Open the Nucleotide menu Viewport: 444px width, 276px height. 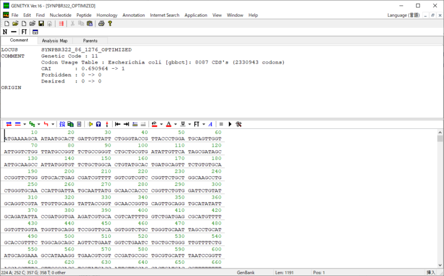(x=60, y=15)
